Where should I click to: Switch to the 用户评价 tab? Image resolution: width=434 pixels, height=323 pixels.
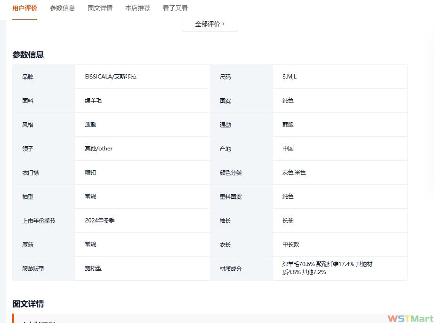25,8
